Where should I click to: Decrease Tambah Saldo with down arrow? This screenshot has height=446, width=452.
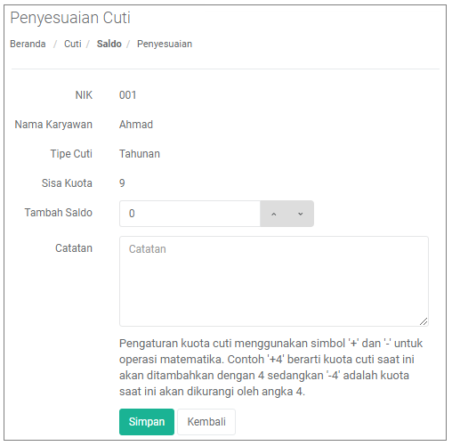point(301,214)
